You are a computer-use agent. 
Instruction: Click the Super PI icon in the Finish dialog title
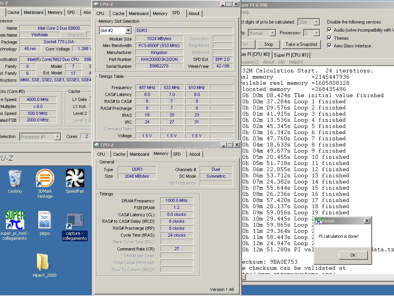318,221
